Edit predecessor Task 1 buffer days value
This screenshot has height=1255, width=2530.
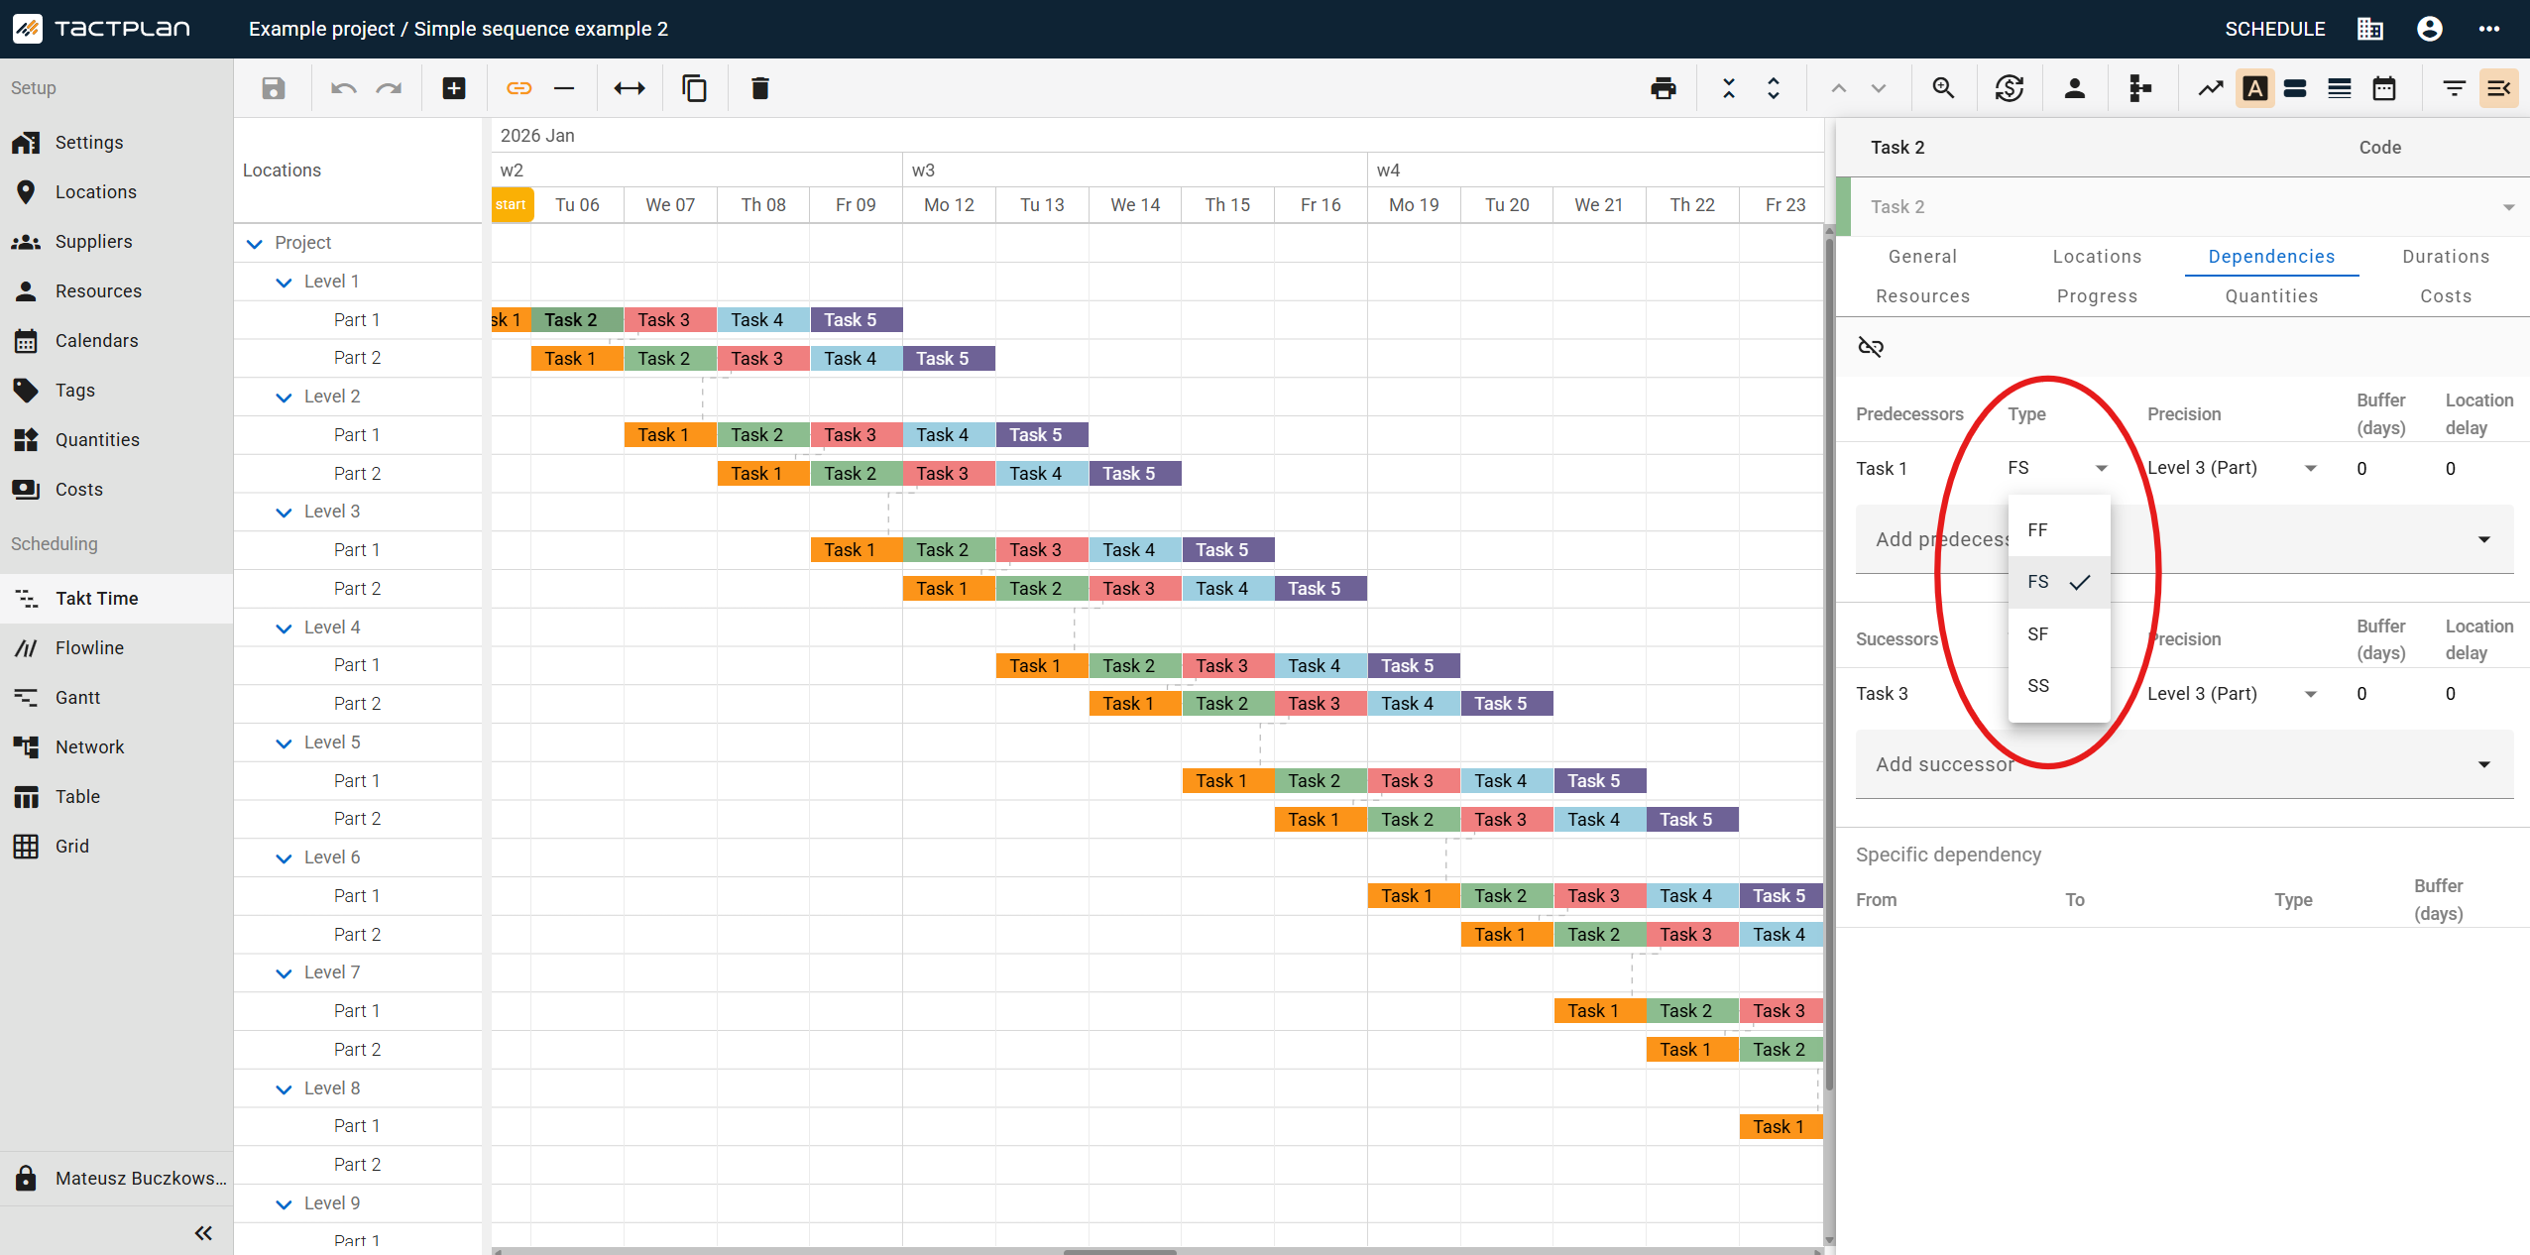[x=2363, y=469]
